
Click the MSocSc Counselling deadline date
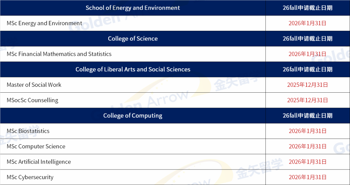click(307, 100)
